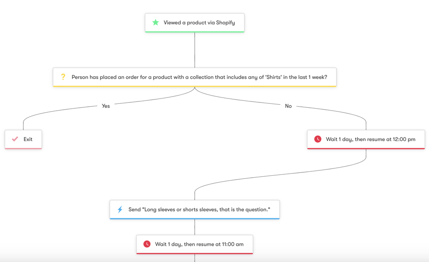Click the connector between Send and 11:00 am wait
Viewport: 429px width, 262px height.
[x=195, y=227]
